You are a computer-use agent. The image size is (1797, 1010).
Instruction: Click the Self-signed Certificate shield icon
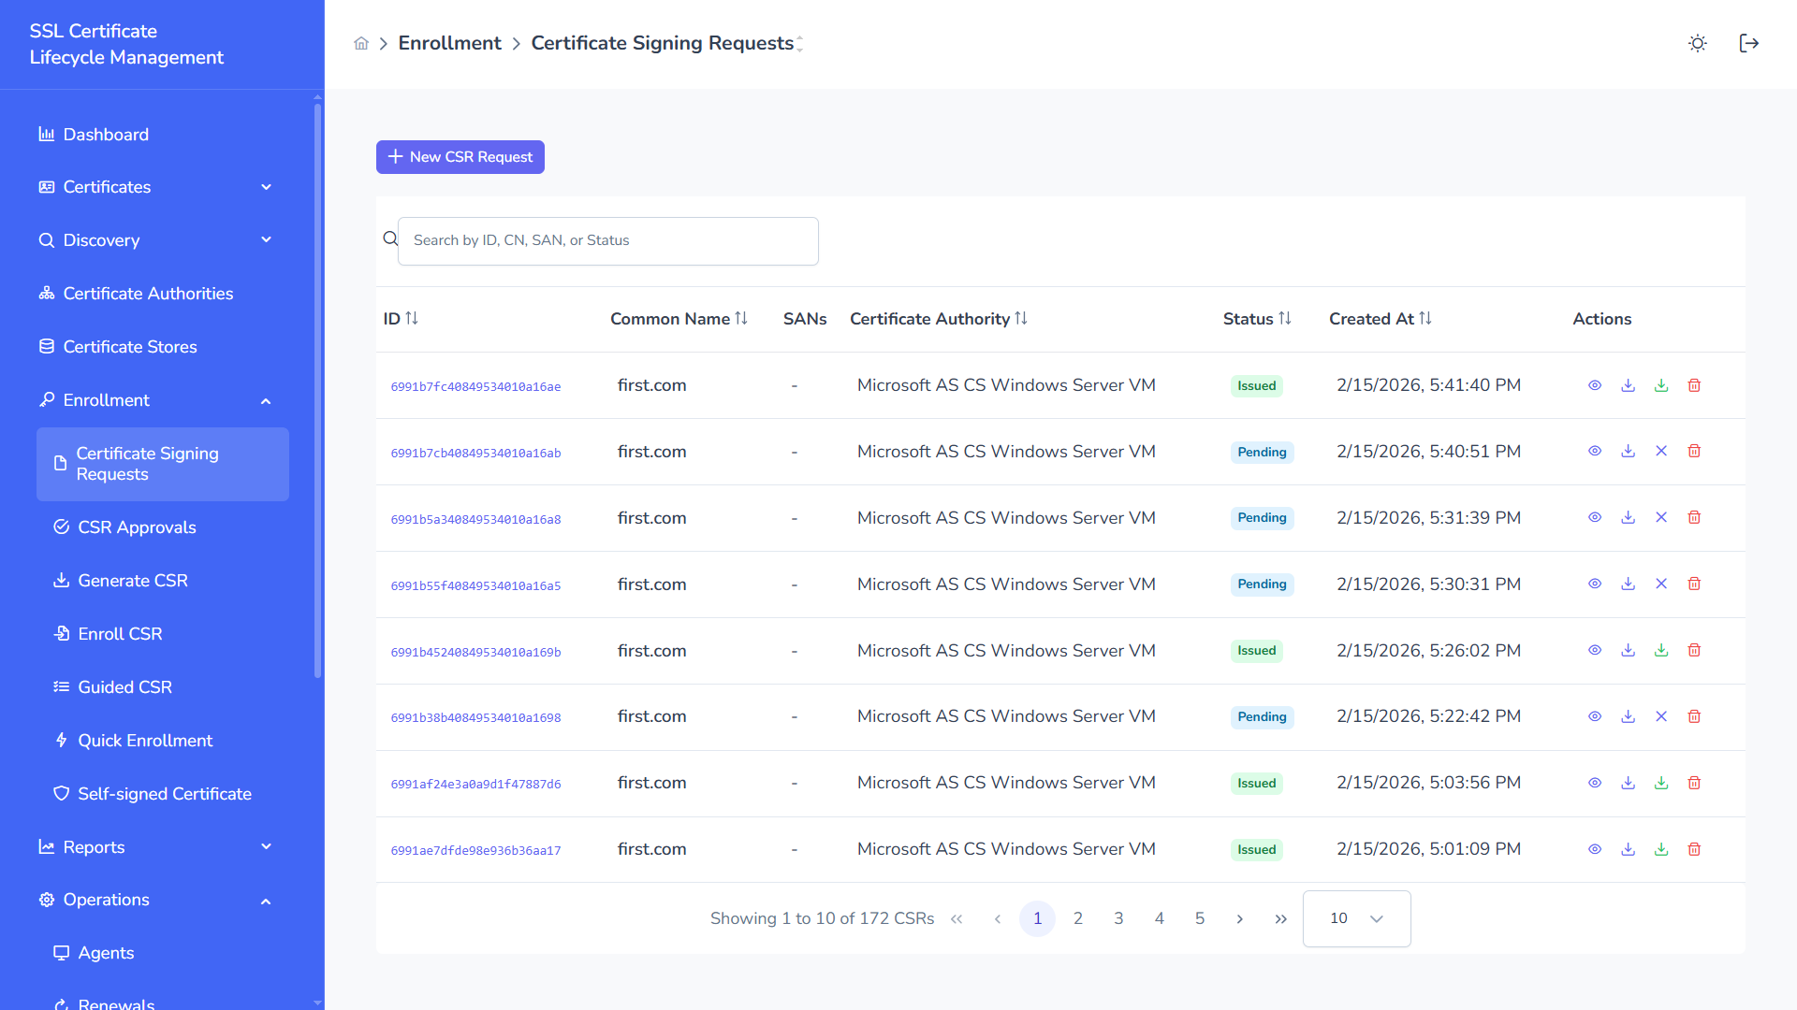click(62, 793)
